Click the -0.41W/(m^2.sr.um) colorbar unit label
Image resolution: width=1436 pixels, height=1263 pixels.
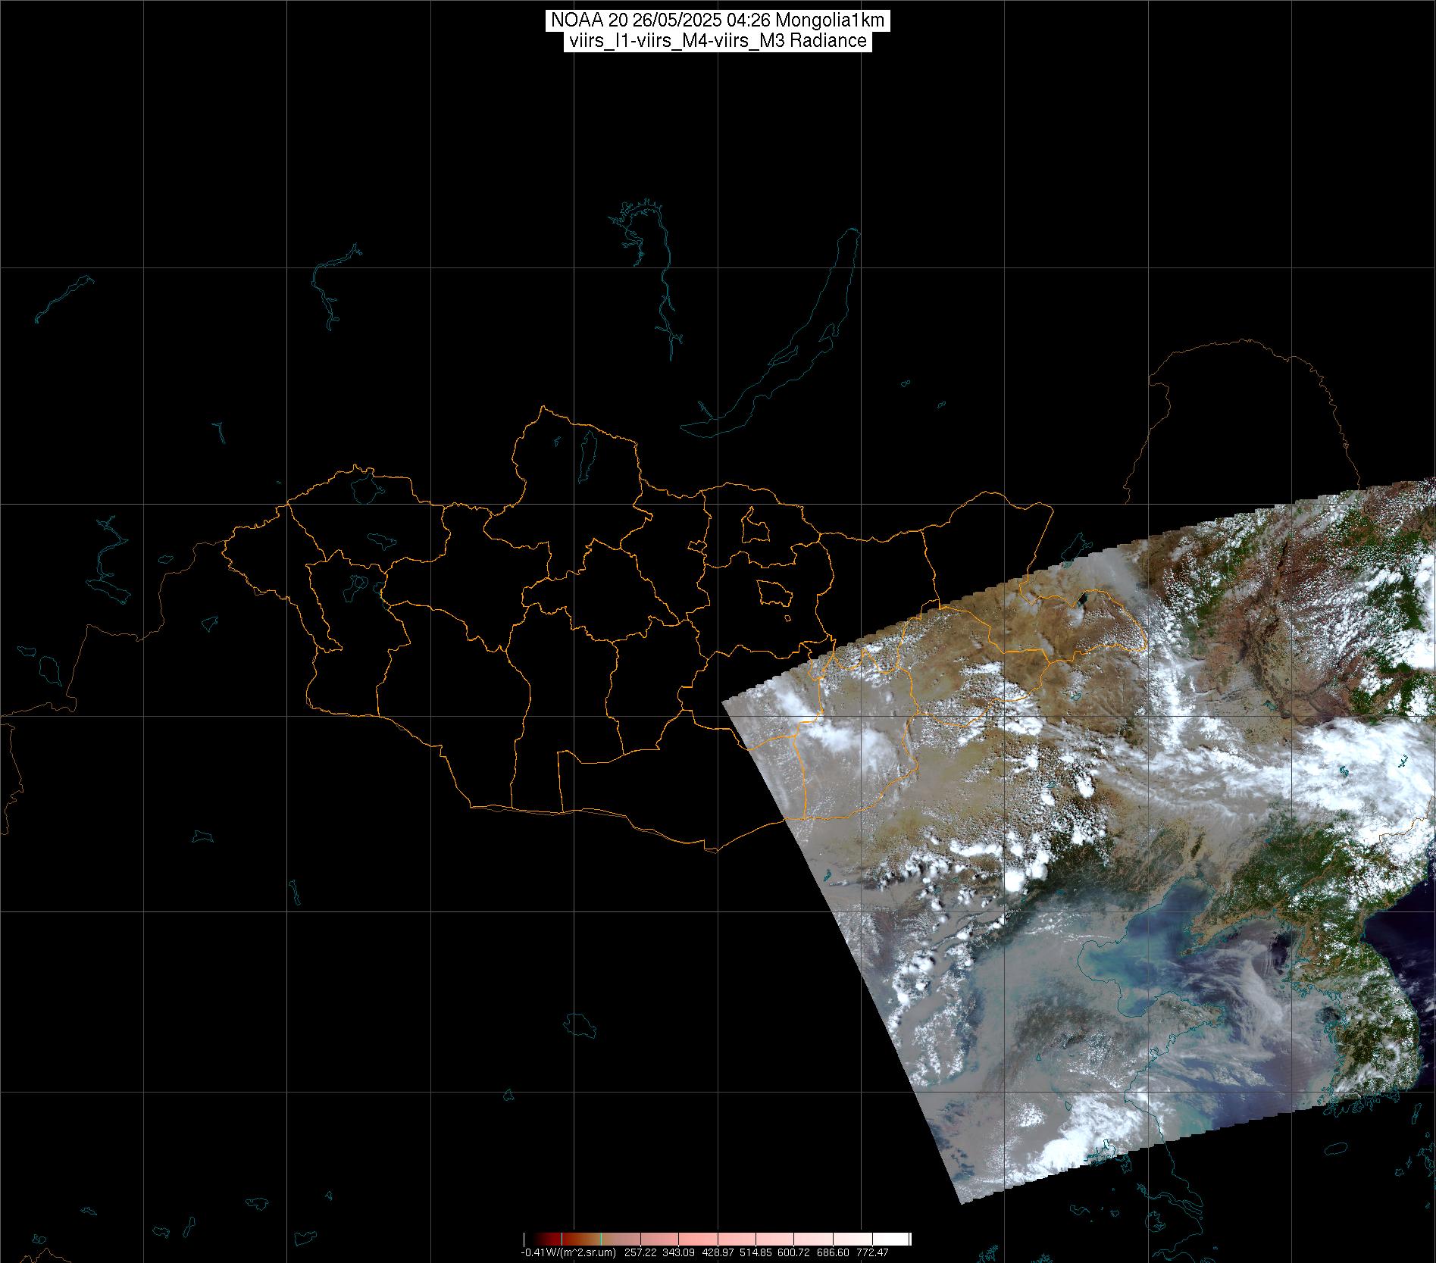click(x=568, y=1252)
